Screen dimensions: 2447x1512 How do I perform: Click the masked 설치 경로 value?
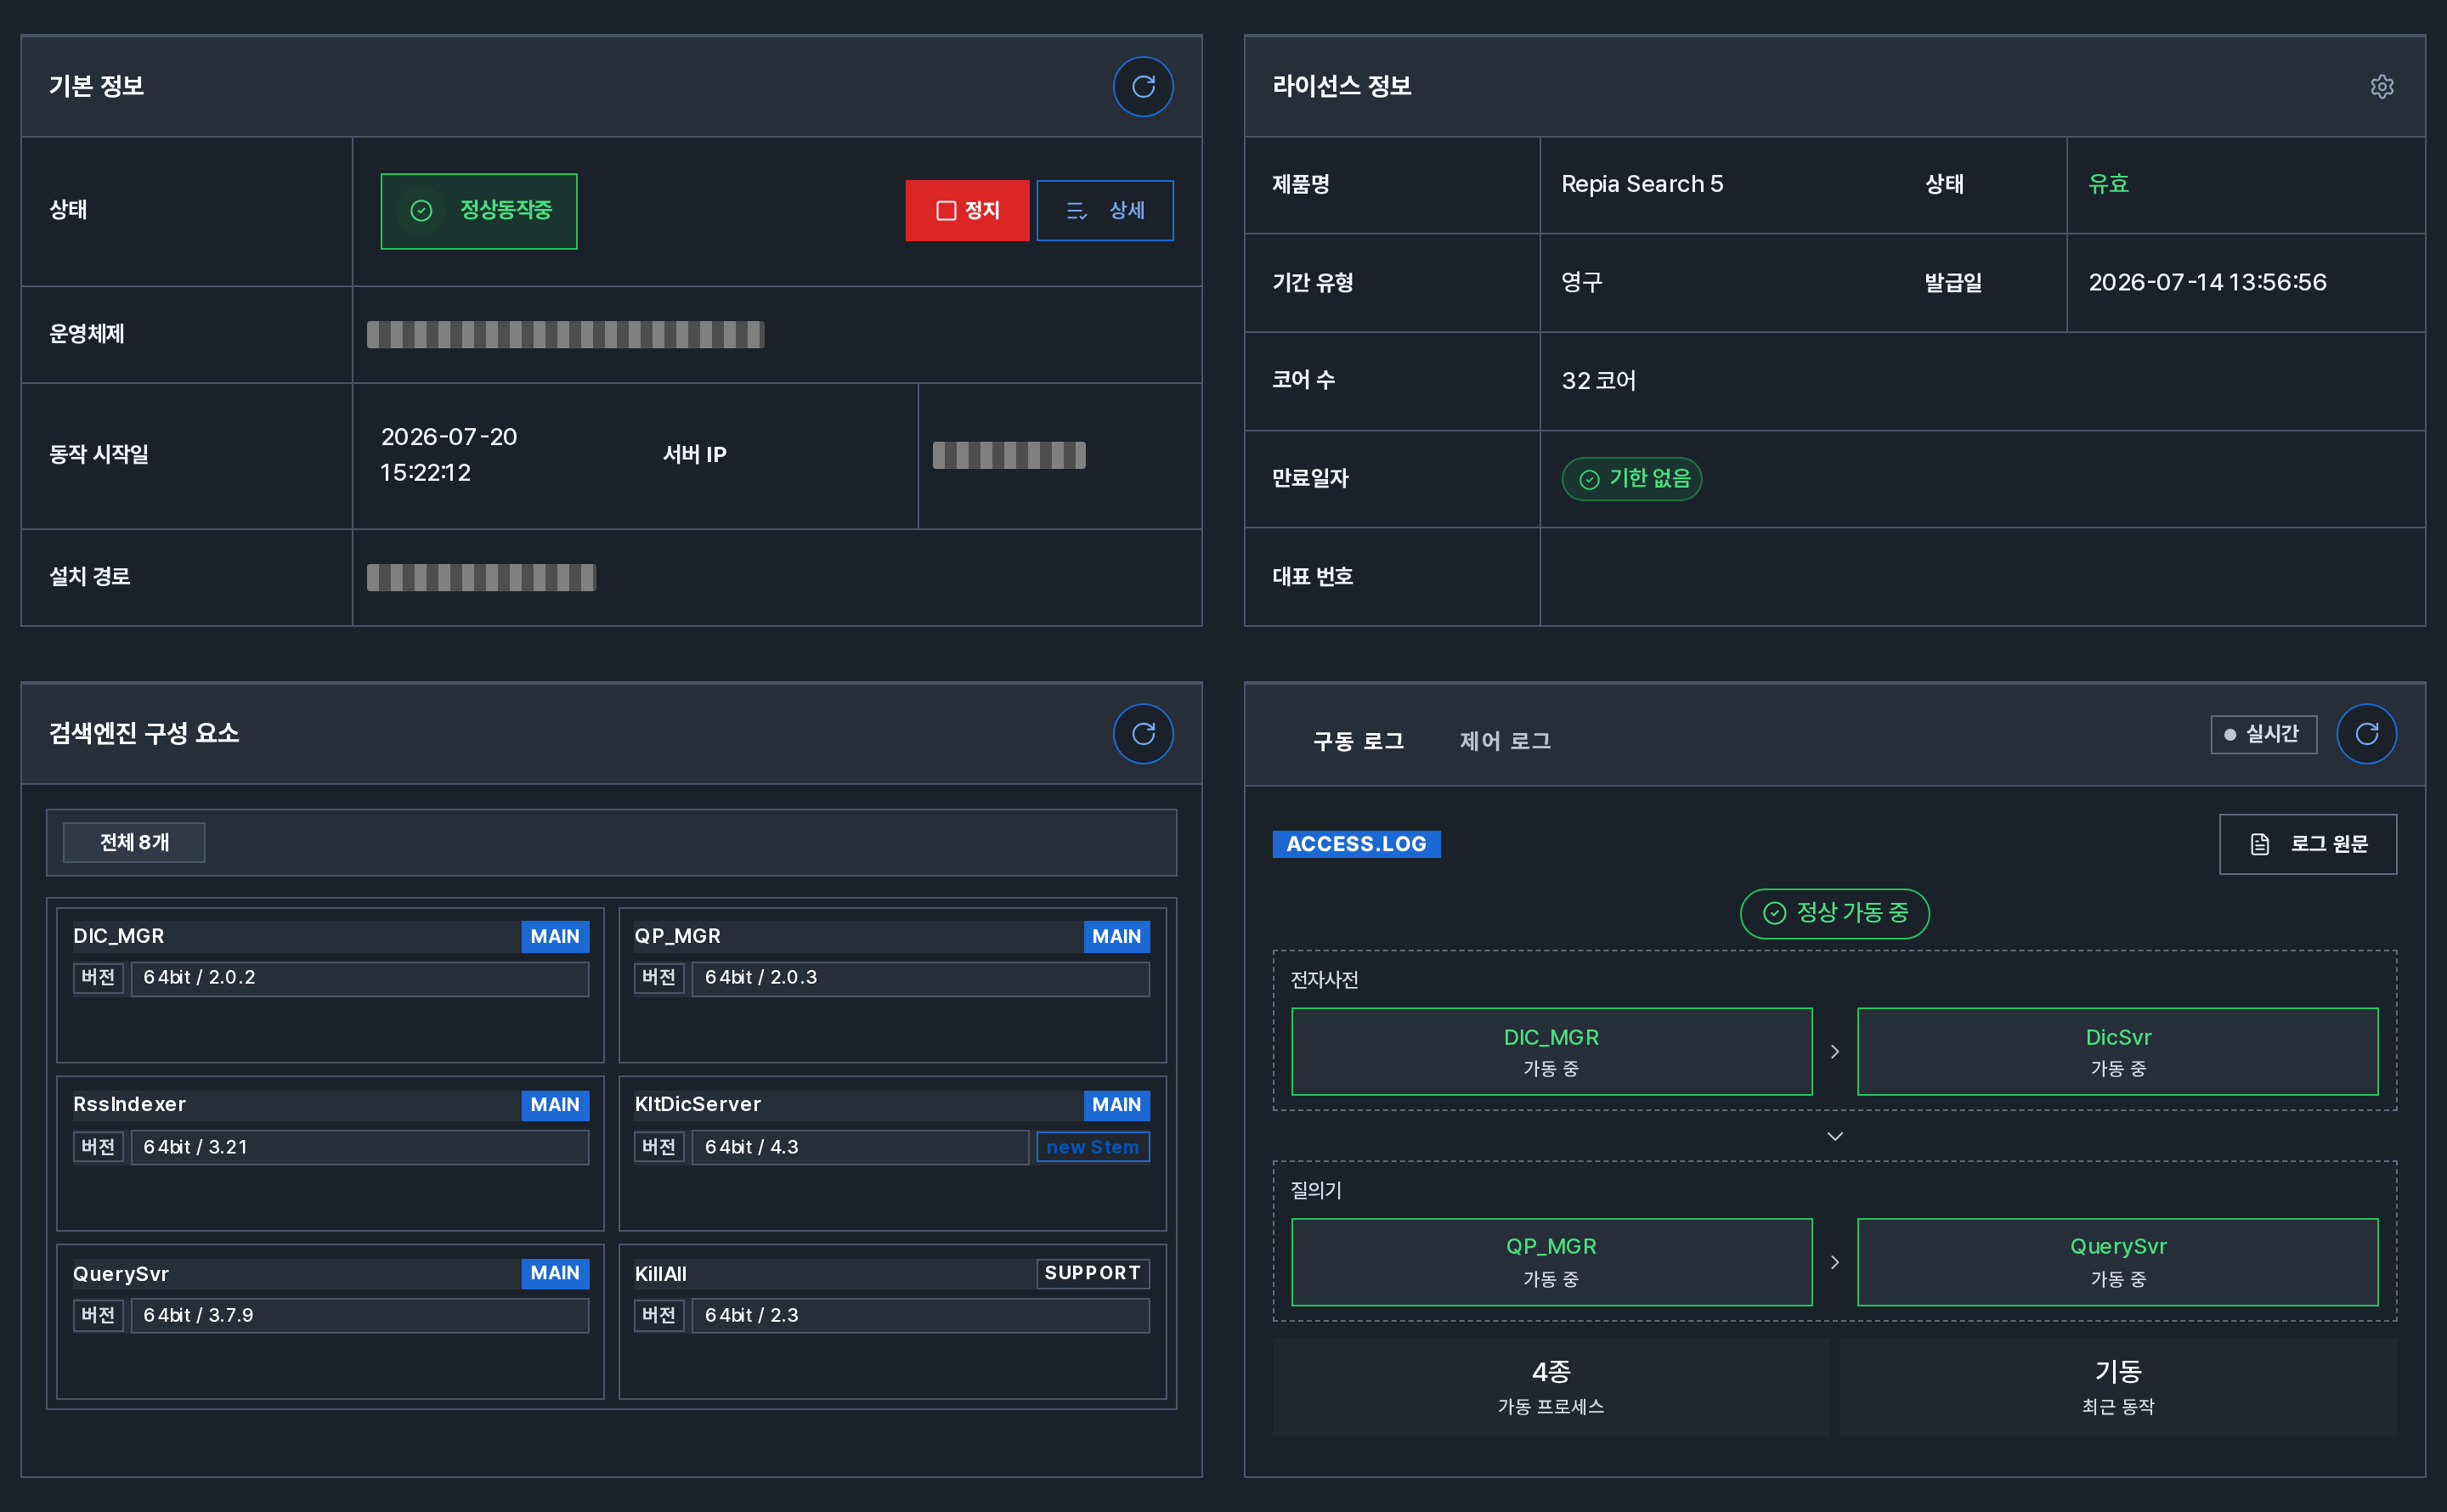(x=481, y=577)
